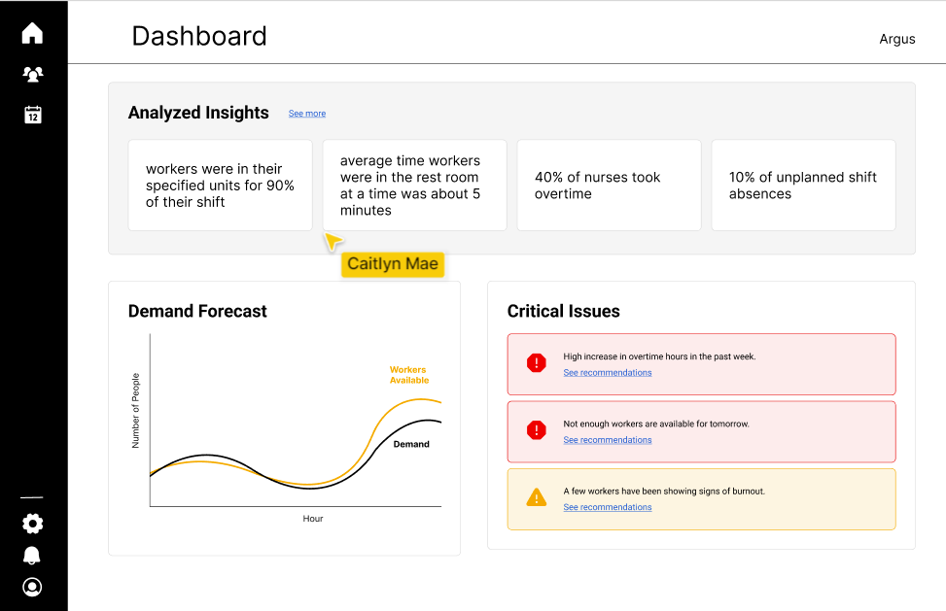Click the notifications bell icon
The width and height of the screenshot is (946, 611).
32,556
